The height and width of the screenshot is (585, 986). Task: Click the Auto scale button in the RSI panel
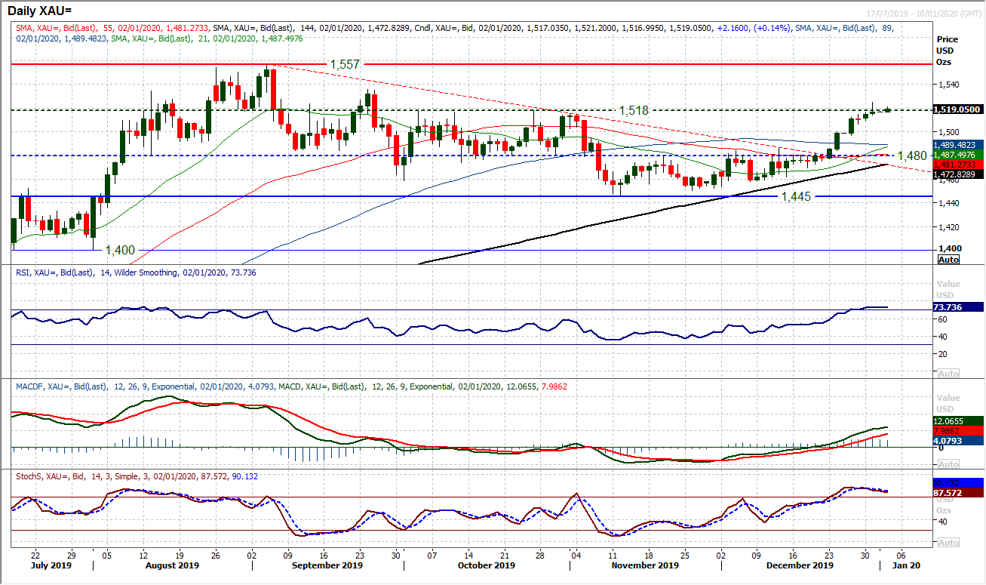(948, 374)
